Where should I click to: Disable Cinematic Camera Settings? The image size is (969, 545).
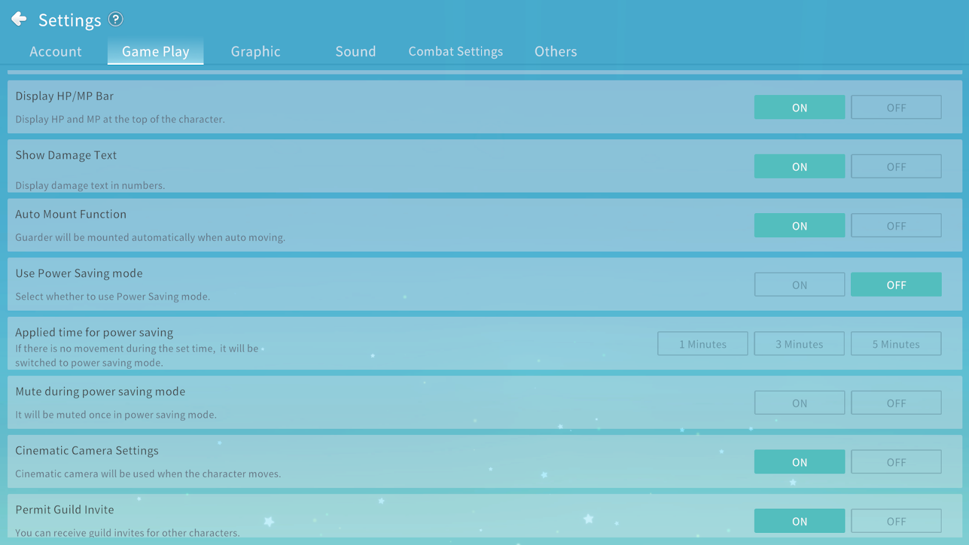coord(896,462)
